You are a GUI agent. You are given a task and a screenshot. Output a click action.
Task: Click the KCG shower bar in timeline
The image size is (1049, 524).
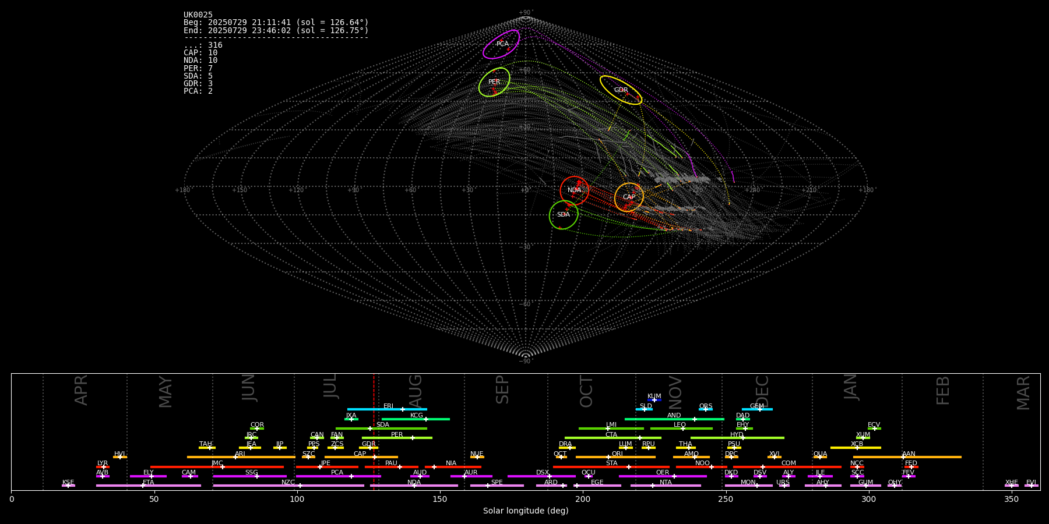point(416,419)
